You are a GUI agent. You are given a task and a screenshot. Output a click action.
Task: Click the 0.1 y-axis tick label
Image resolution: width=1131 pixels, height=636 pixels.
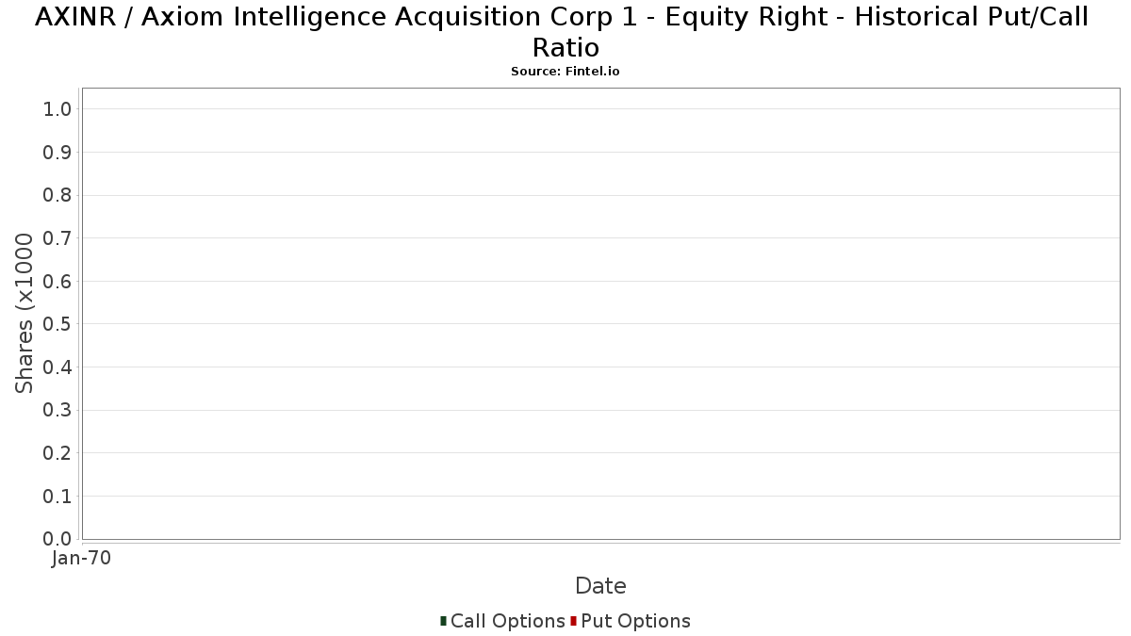click(x=57, y=497)
